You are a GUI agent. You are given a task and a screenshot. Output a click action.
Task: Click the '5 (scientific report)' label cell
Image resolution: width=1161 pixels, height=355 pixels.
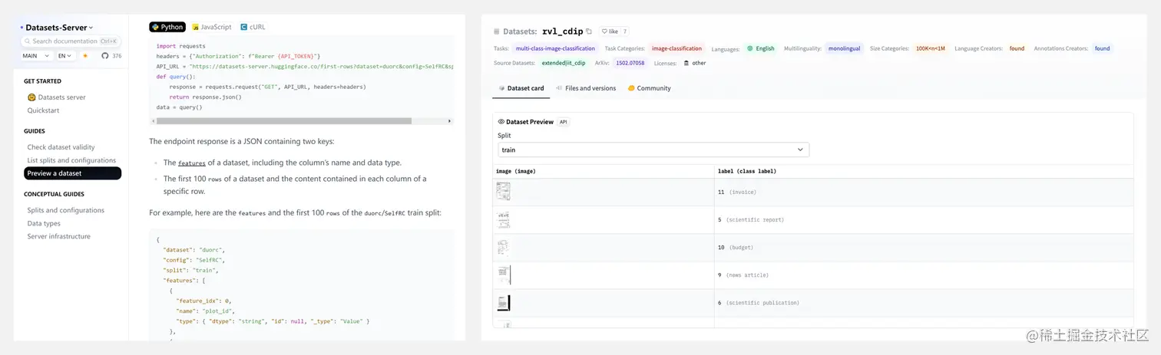click(924, 220)
